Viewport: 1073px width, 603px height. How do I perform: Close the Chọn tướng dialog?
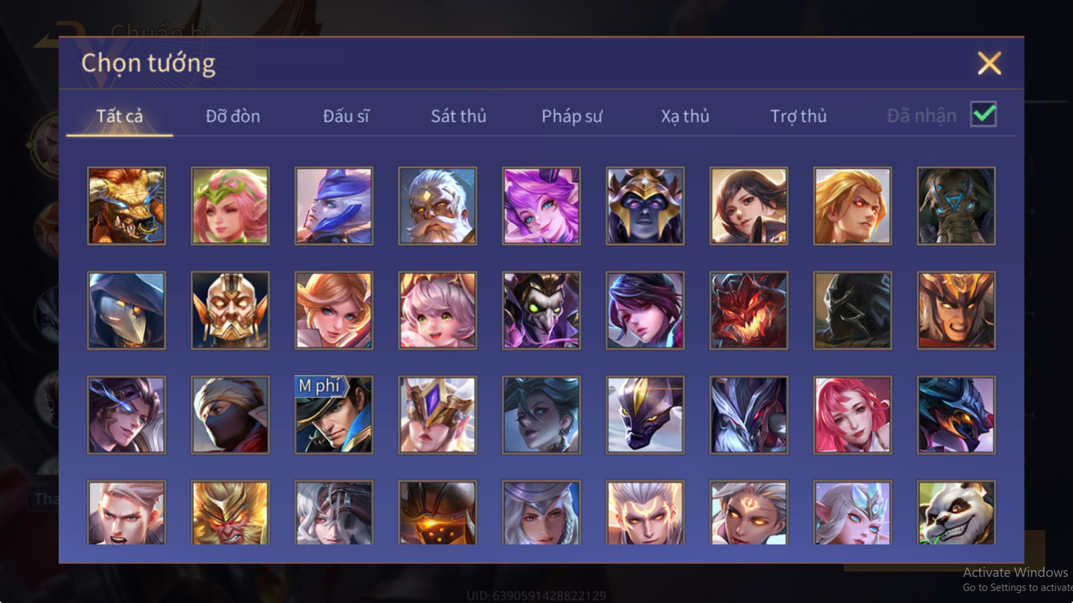coord(989,64)
